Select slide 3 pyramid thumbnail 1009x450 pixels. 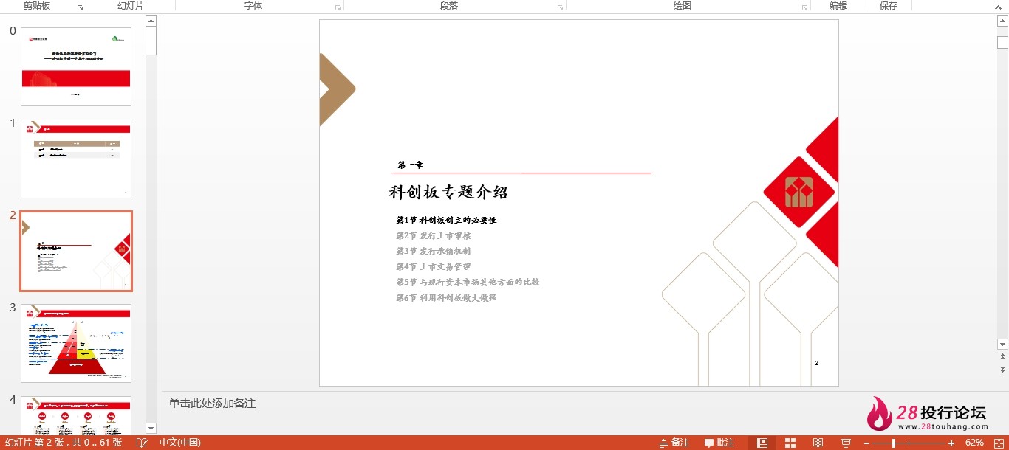[x=76, y=343]
